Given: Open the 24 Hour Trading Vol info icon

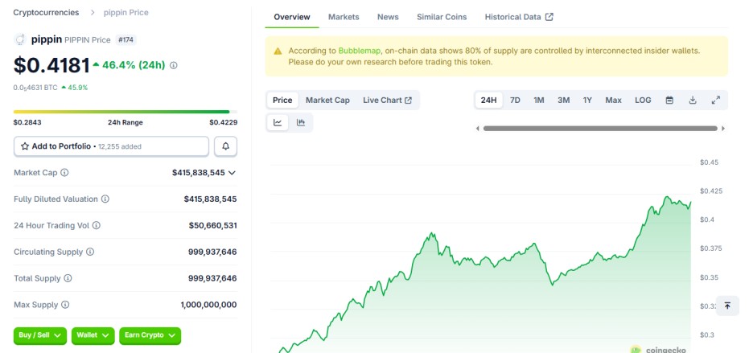Looking at the screenshot, I should click(97, 225).
